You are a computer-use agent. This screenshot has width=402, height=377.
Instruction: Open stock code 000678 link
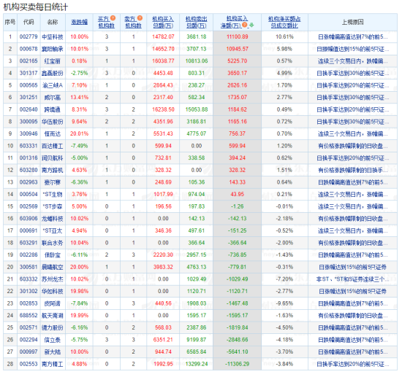point(29,49)
